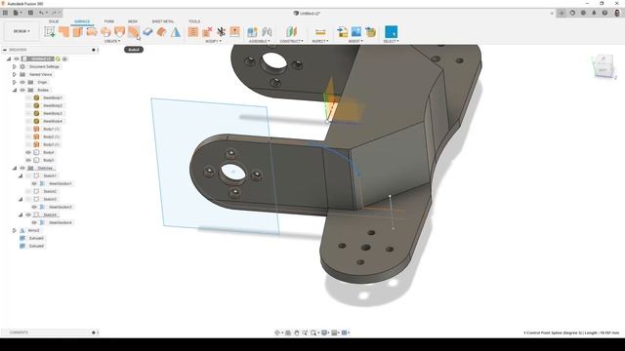
Task: Open the Data Panel grid icon
Action: (5, 13)
